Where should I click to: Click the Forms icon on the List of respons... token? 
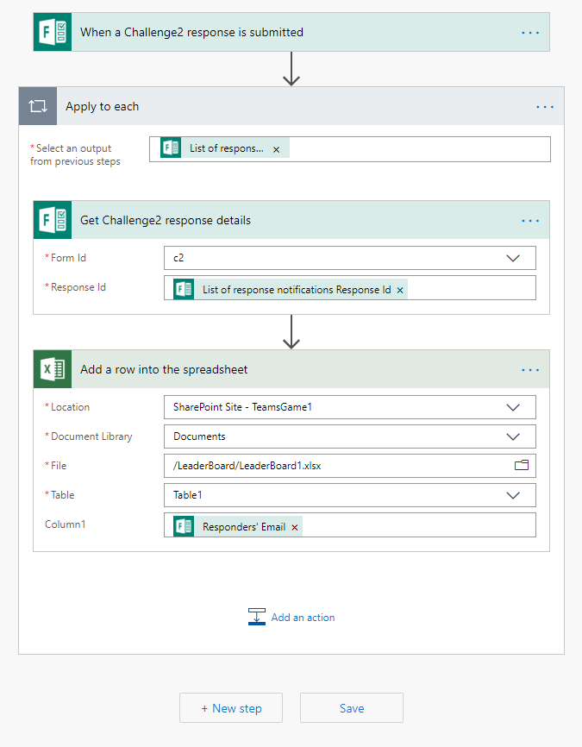171,148
